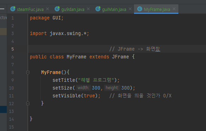The image size is (206, 131).
Task: Close the MyFrame.java tab
Action: (174, 9)
